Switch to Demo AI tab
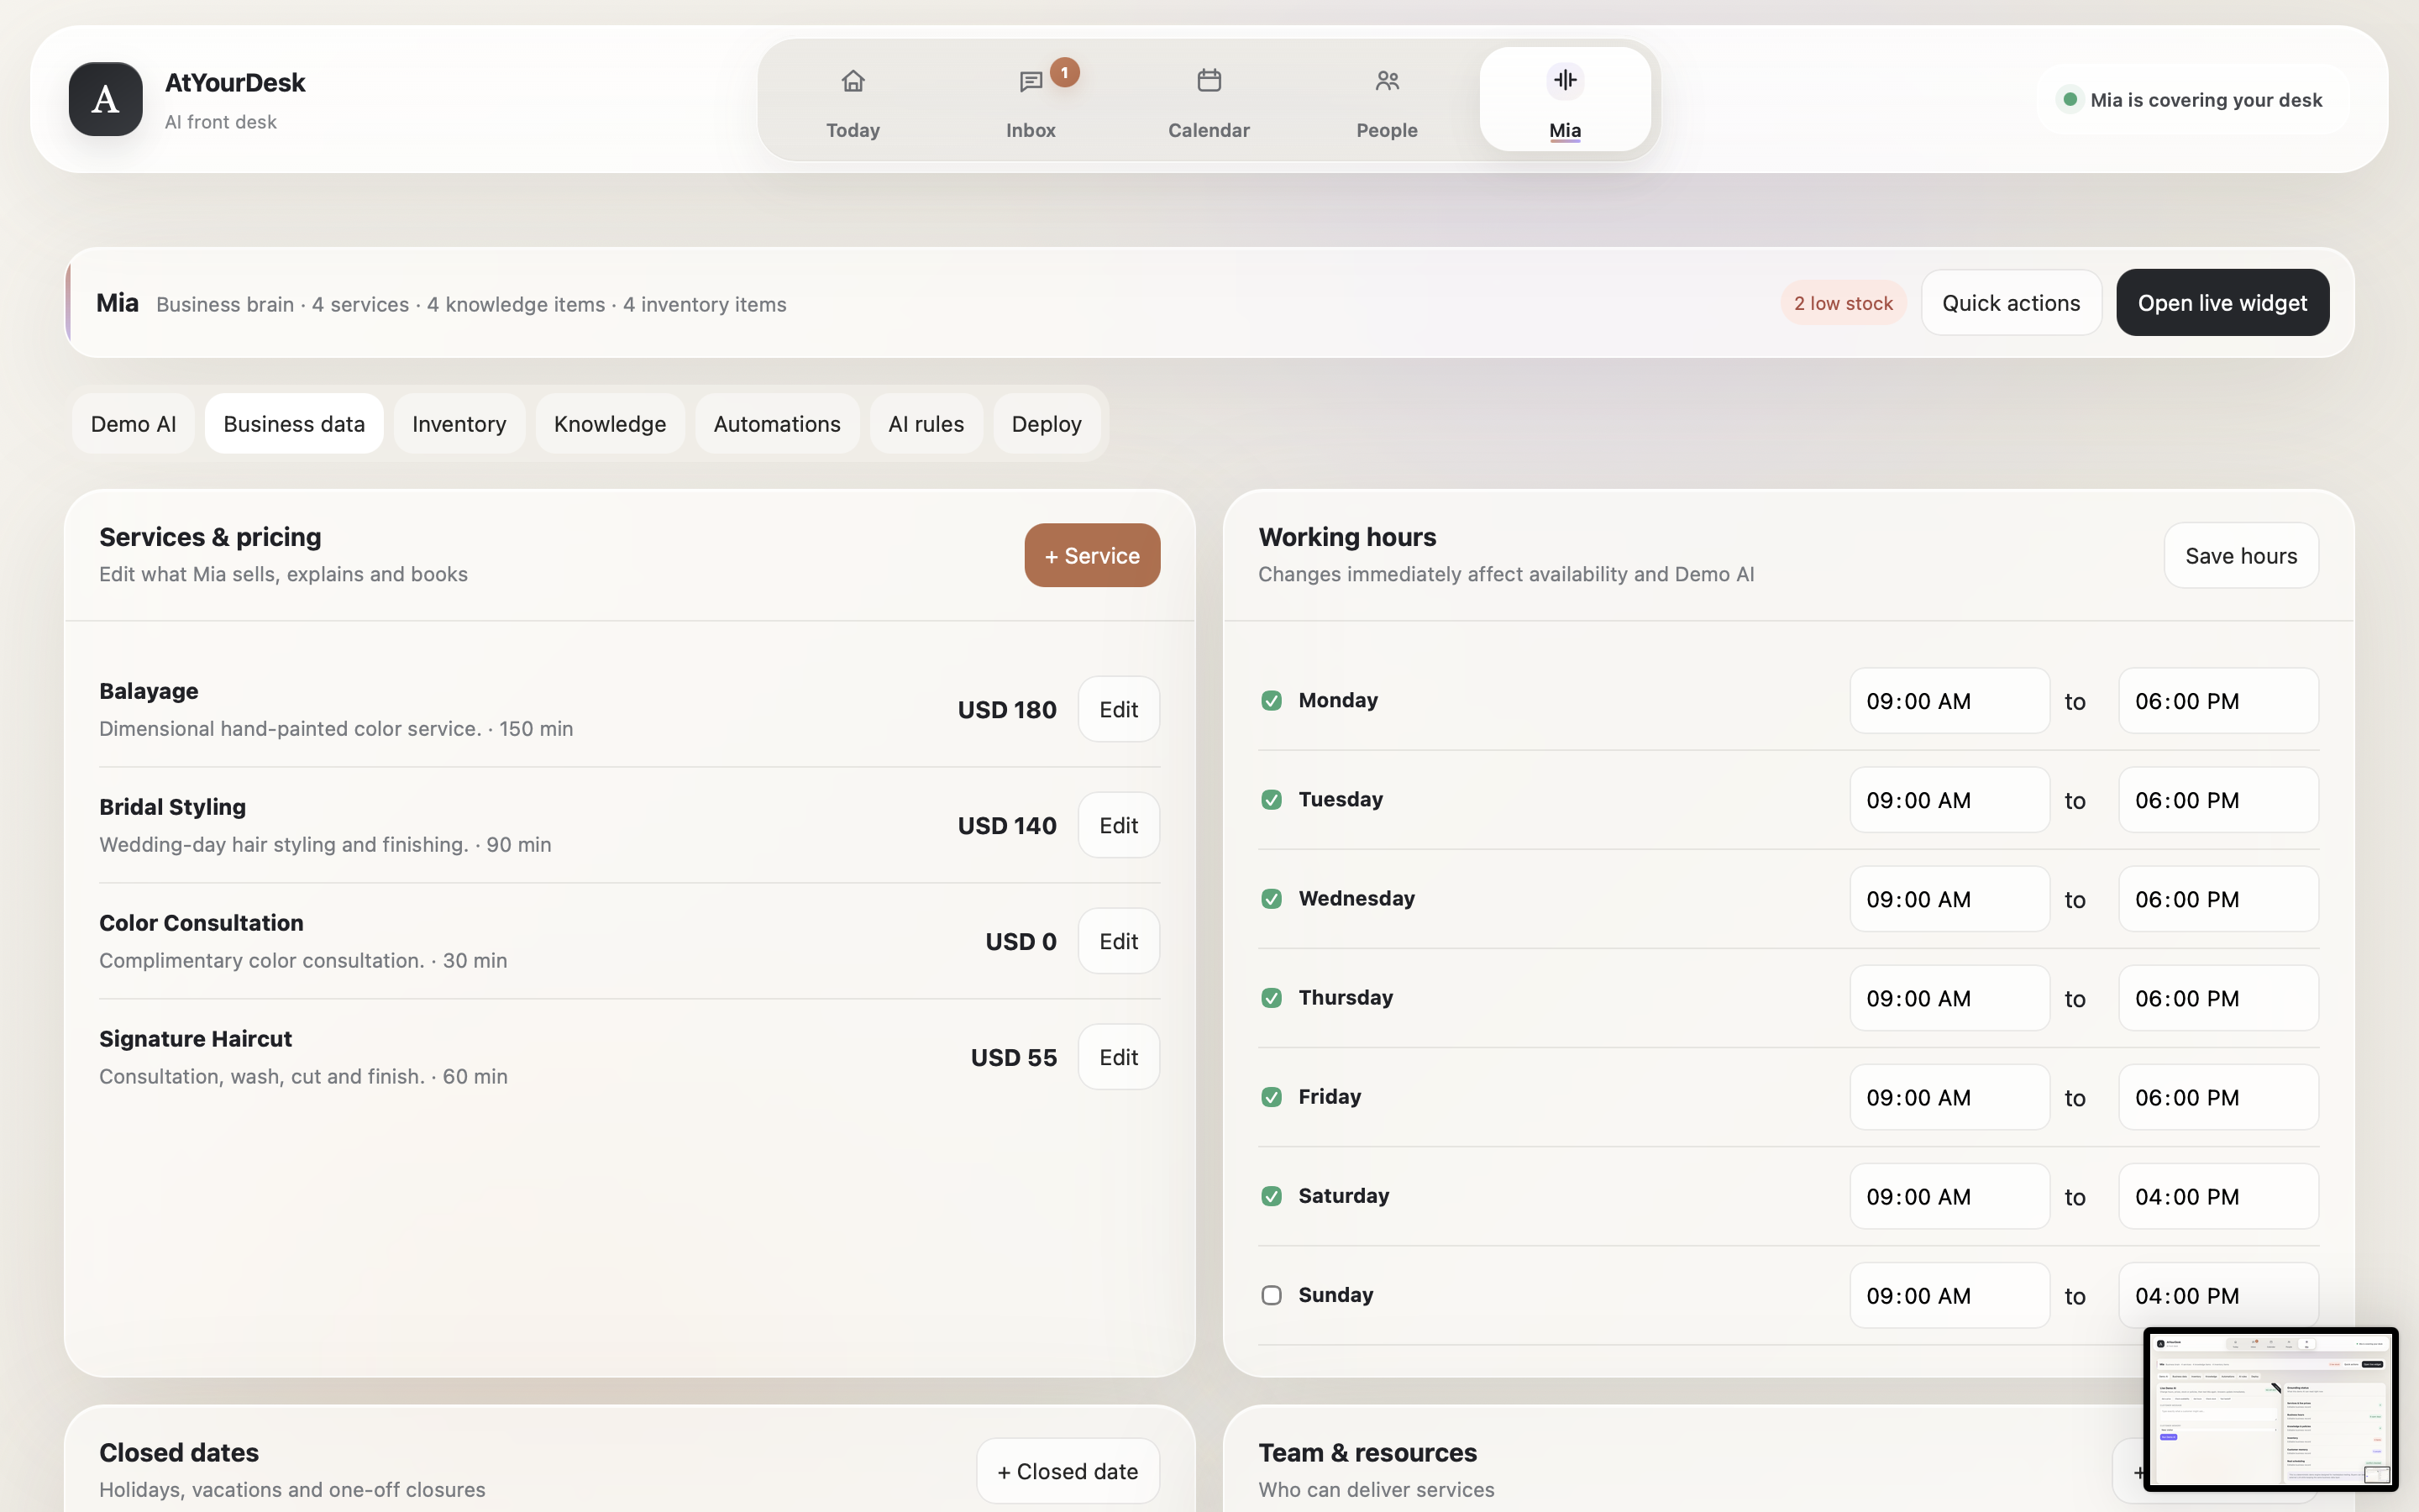Viewport: 2419px width, 1512px height. [x=133, y=423]
